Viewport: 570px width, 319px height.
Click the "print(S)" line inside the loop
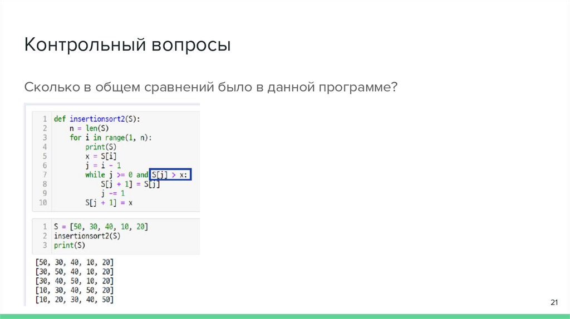[99, 147]
